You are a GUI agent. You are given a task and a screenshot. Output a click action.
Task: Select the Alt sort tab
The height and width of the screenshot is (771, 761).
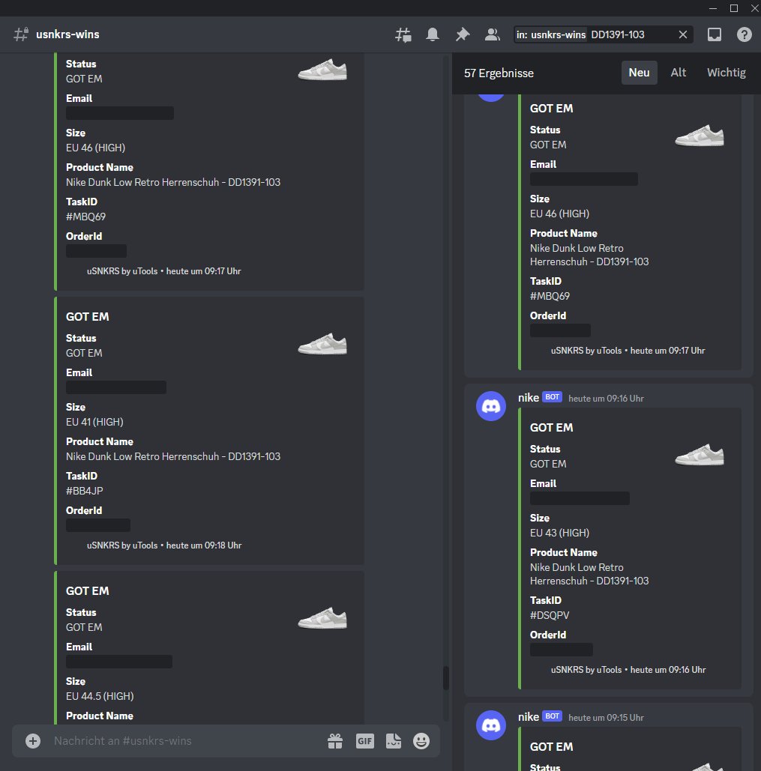(678, 73)
